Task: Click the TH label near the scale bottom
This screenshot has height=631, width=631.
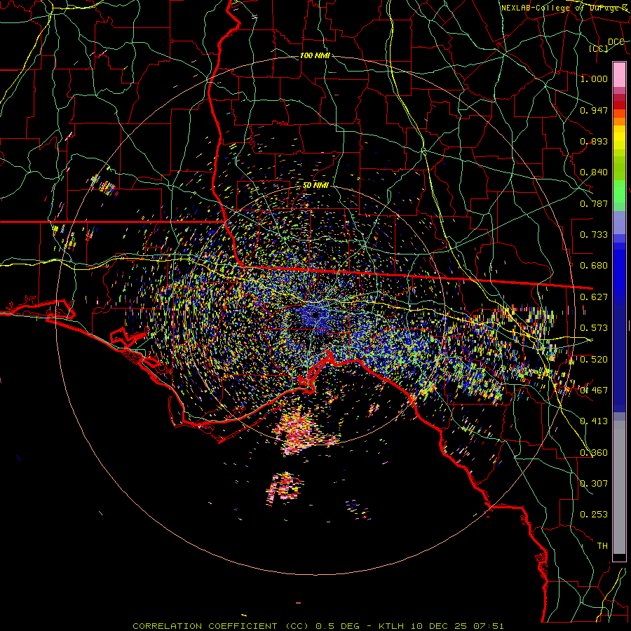Action: pyautogui.click(x=602, y=546)
